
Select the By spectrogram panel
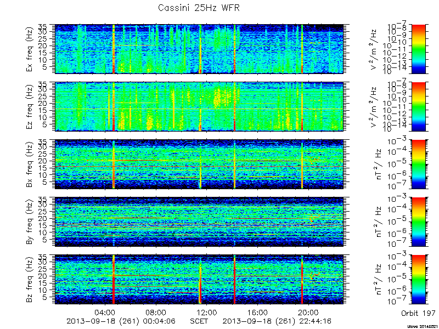pos(199,222)
